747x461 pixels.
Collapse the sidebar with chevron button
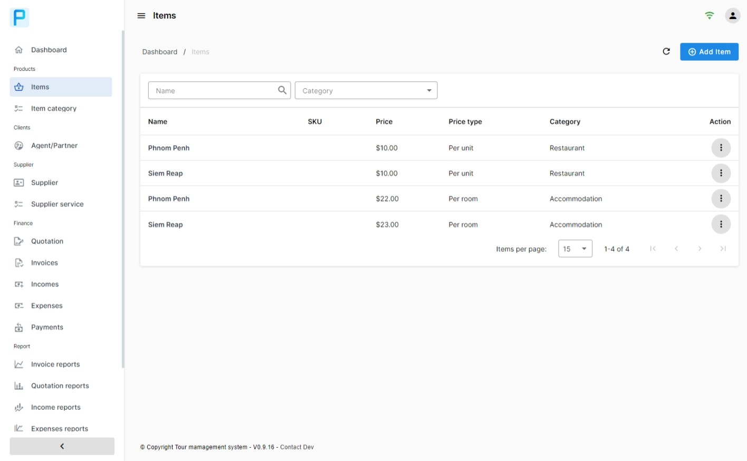tap(62, 446)
